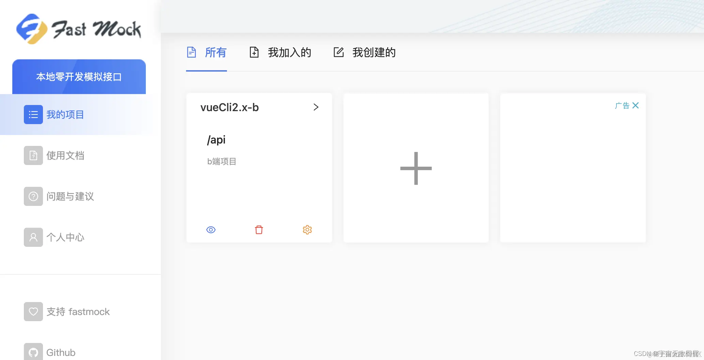Open settings gear on vueCli2.x-b project card
This screenshot has width=704, height=360.
click(307, 230)
